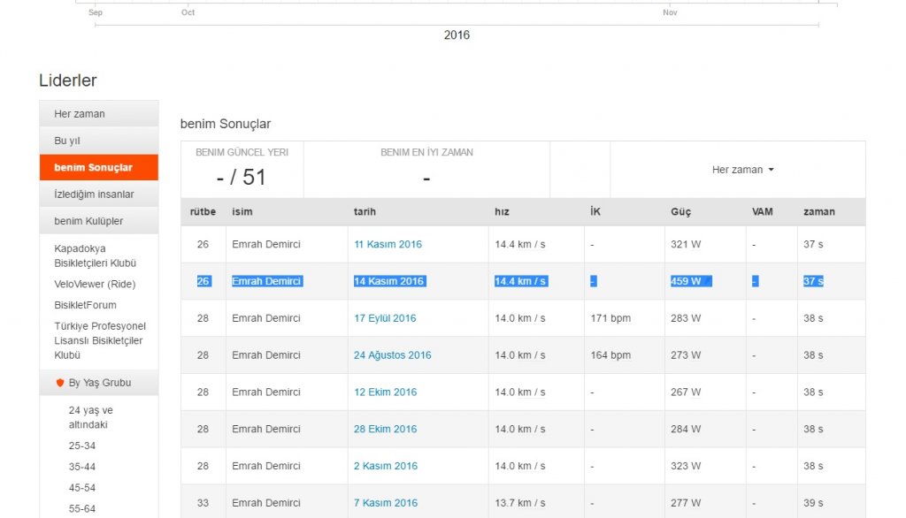Choose the 25-34 age group
The height and width of the screenshot is (518, 906).
click(82, 446)
